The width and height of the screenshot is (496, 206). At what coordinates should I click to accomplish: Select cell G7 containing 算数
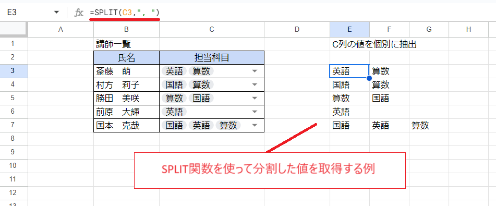pyautogui.click(x=429, y=126)
